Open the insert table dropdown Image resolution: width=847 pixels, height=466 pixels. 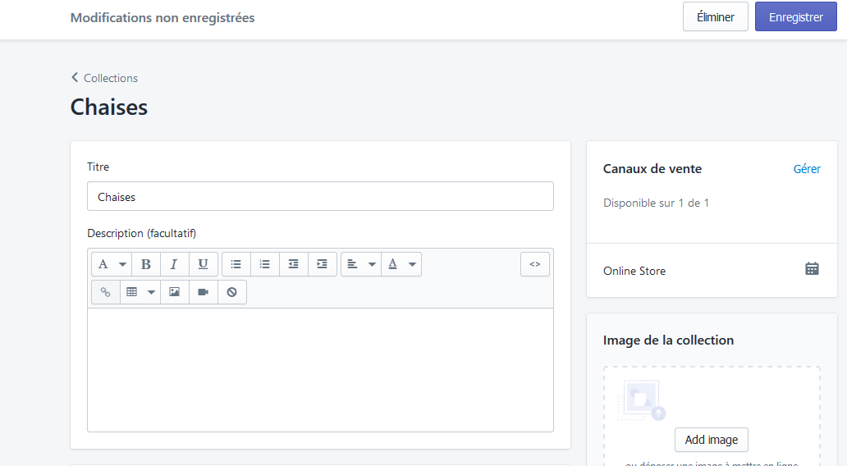coord(140,292)
